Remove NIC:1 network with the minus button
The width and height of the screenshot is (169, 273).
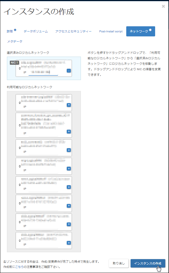coord(69,71)
